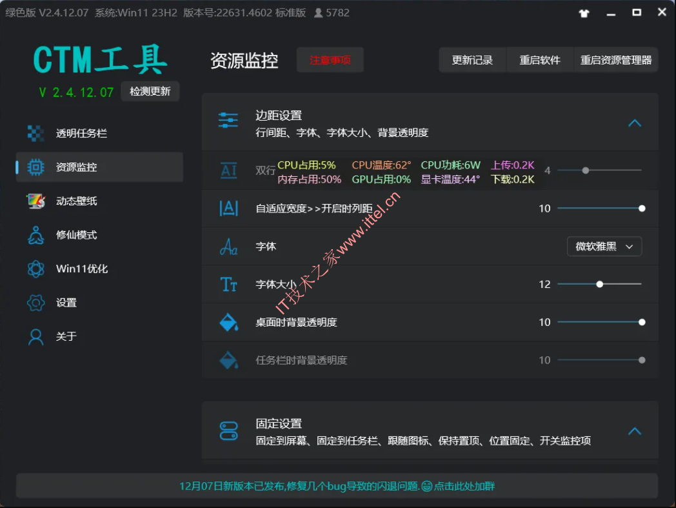Viewport: 676px width, 508px height.
Task: Click the 边距设置 section title
Action: coord(279,116)
